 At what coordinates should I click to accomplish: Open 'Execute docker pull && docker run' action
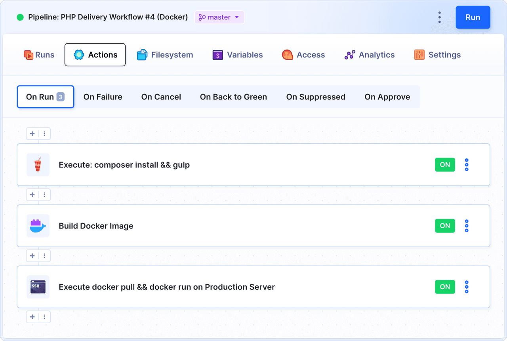[253, 287]
